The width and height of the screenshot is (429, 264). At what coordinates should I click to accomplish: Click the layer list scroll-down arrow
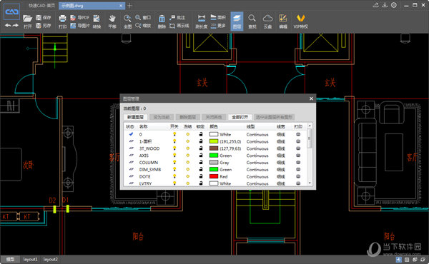click(310, 183)
